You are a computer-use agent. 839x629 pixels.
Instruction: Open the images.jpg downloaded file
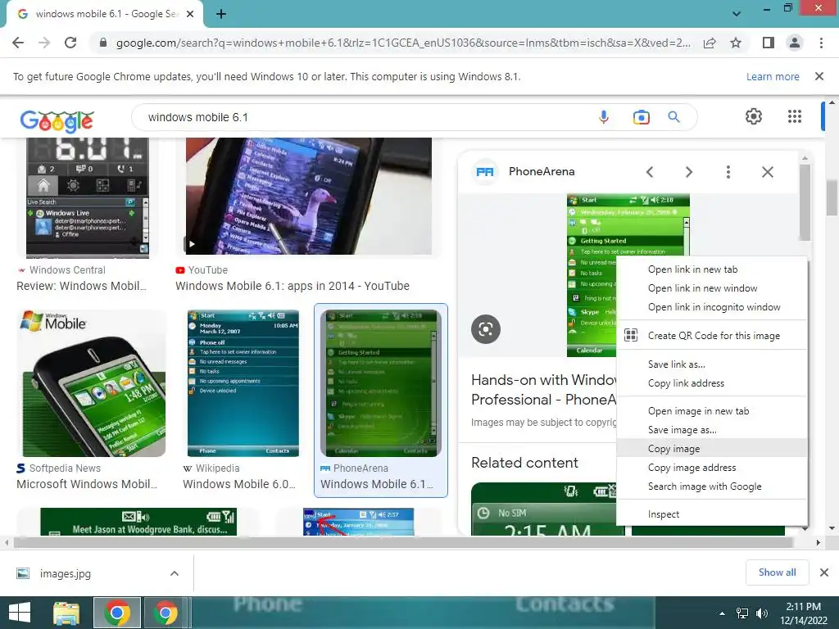point(65,573)
